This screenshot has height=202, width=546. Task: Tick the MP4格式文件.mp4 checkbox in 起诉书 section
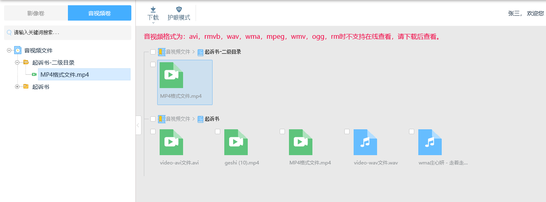pyautogui.click(x=282, y=131)
